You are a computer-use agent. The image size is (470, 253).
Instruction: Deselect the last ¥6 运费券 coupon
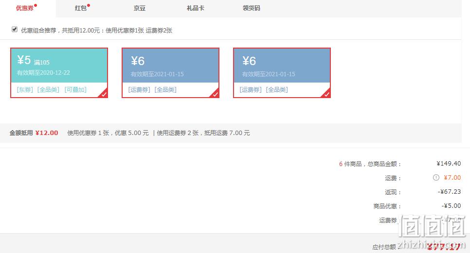point(282,73)
